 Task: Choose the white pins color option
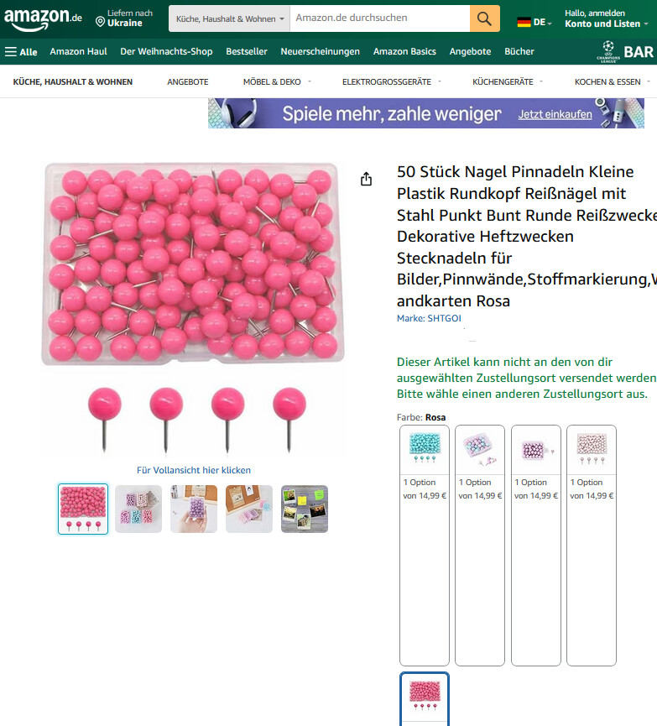click(x=592, y=545)
